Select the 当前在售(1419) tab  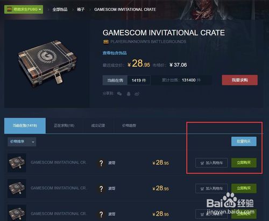click(x=25, y=126)
